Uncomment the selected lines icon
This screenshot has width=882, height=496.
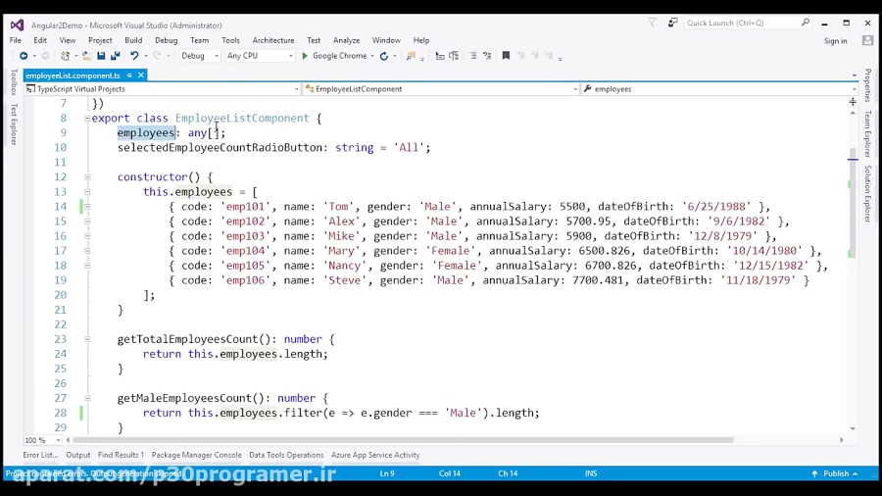click(x=487, y=56)
